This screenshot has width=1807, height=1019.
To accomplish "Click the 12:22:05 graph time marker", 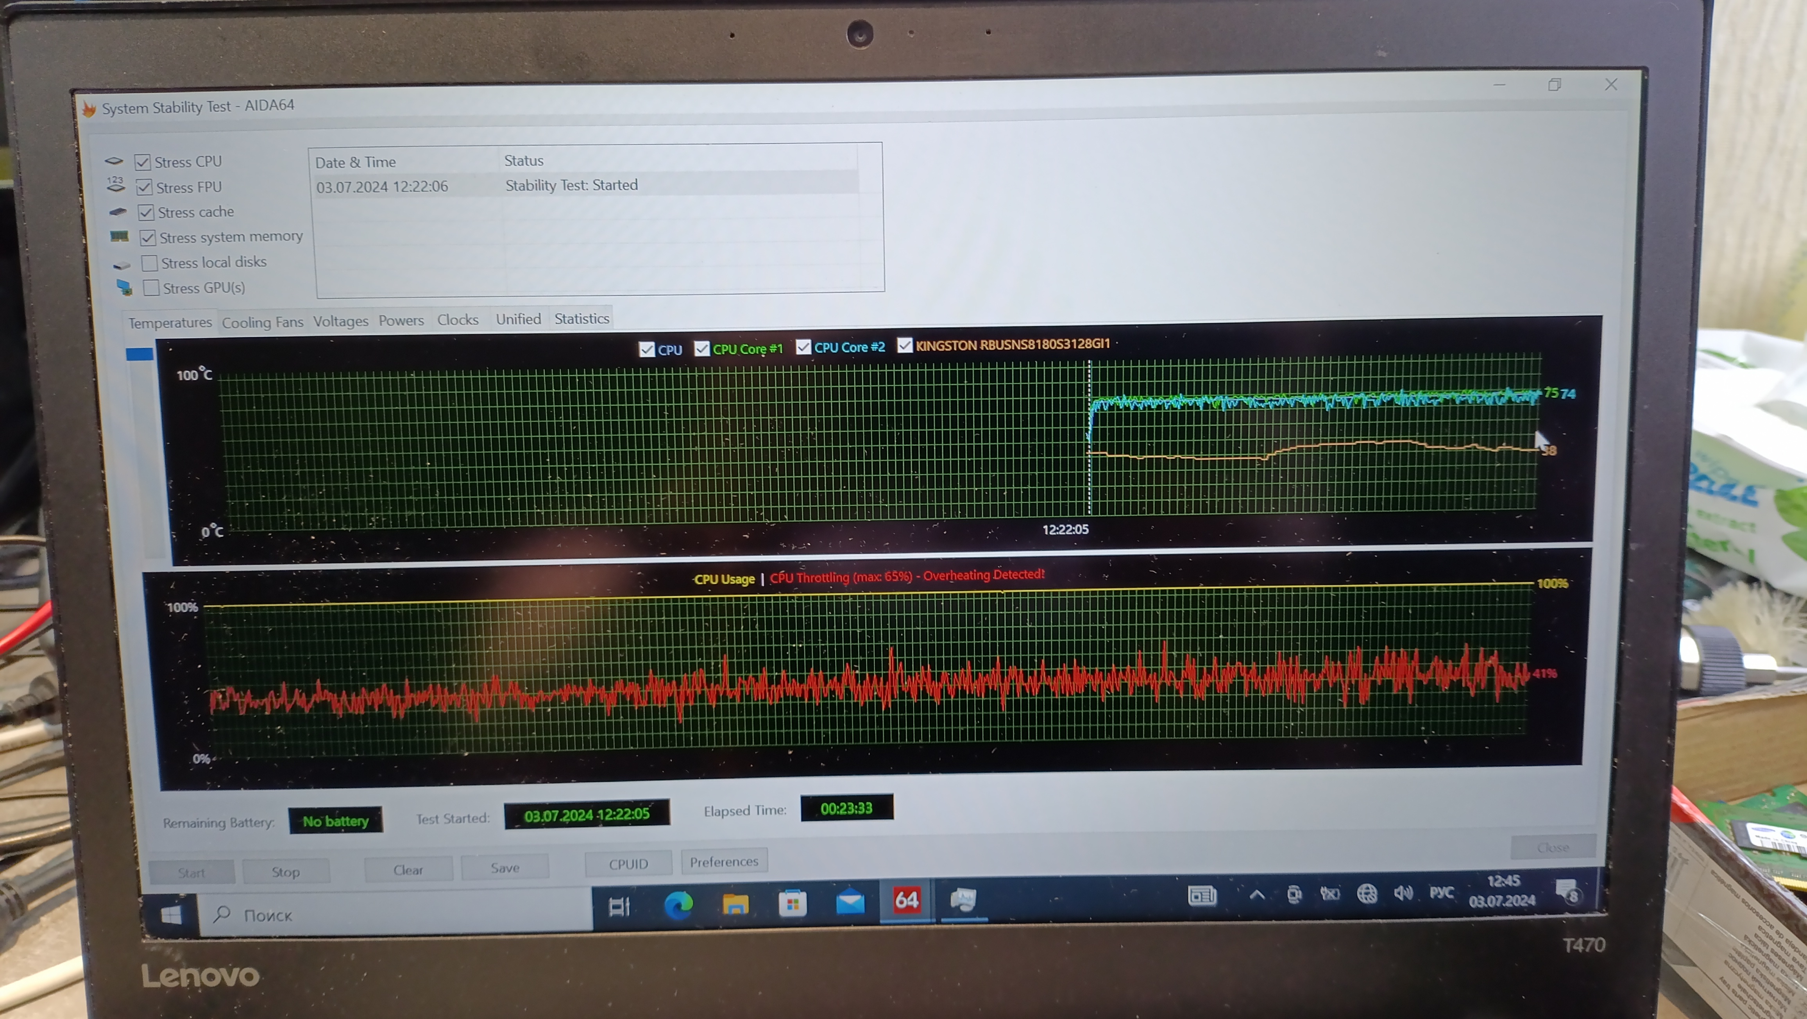I will 1065,529.
